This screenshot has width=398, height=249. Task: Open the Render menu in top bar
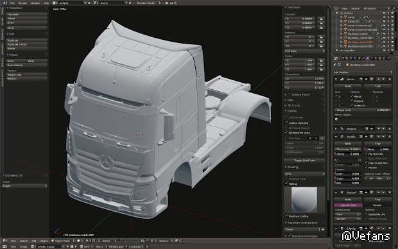click(x=22, y=3)
